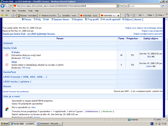This screenshot has height=126, width=168.
Task: Open the Ideje forum
Action: click(x=14, y=62)
